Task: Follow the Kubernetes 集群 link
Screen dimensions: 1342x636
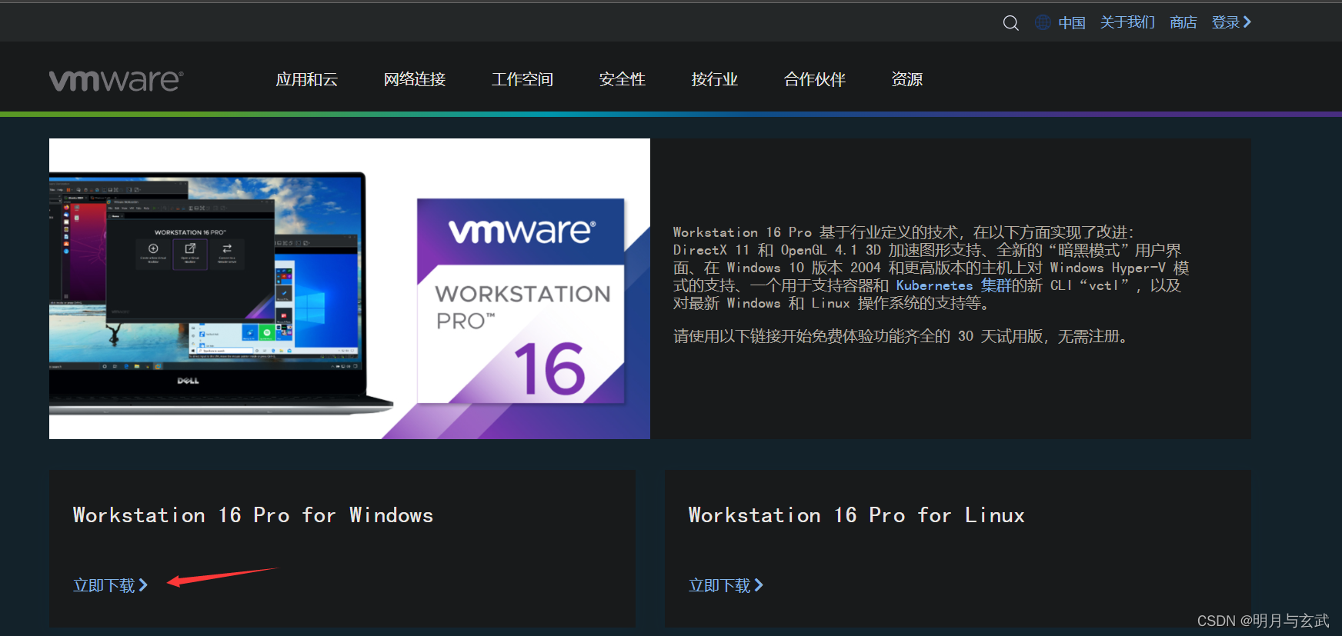Action: click(953, 285)
